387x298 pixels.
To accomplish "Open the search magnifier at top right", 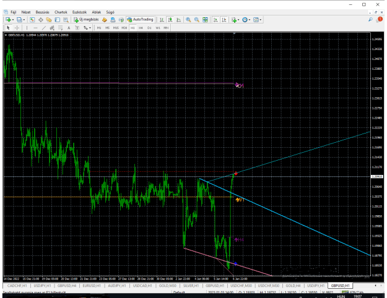I will click(x=370, y=19).
